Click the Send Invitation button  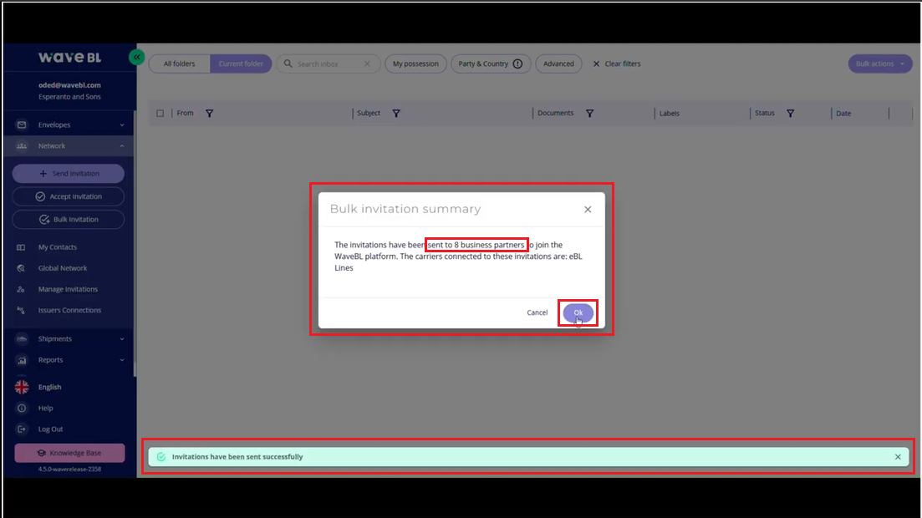pos(69,174)
